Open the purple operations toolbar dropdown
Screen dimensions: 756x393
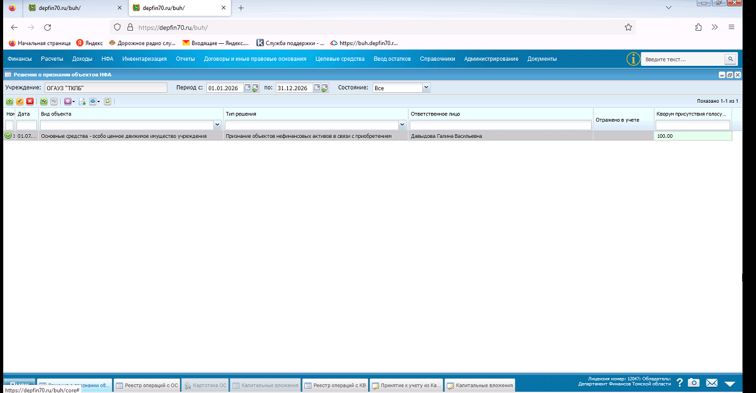[70, 101]
